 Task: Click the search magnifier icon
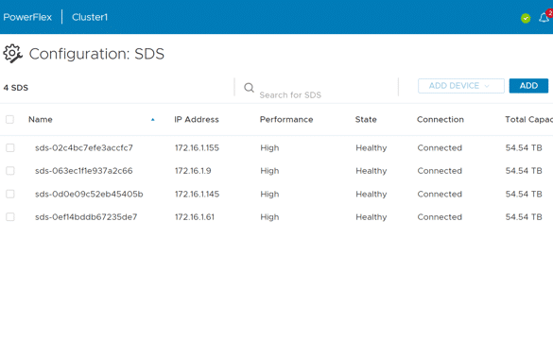(x=249, y=88)
